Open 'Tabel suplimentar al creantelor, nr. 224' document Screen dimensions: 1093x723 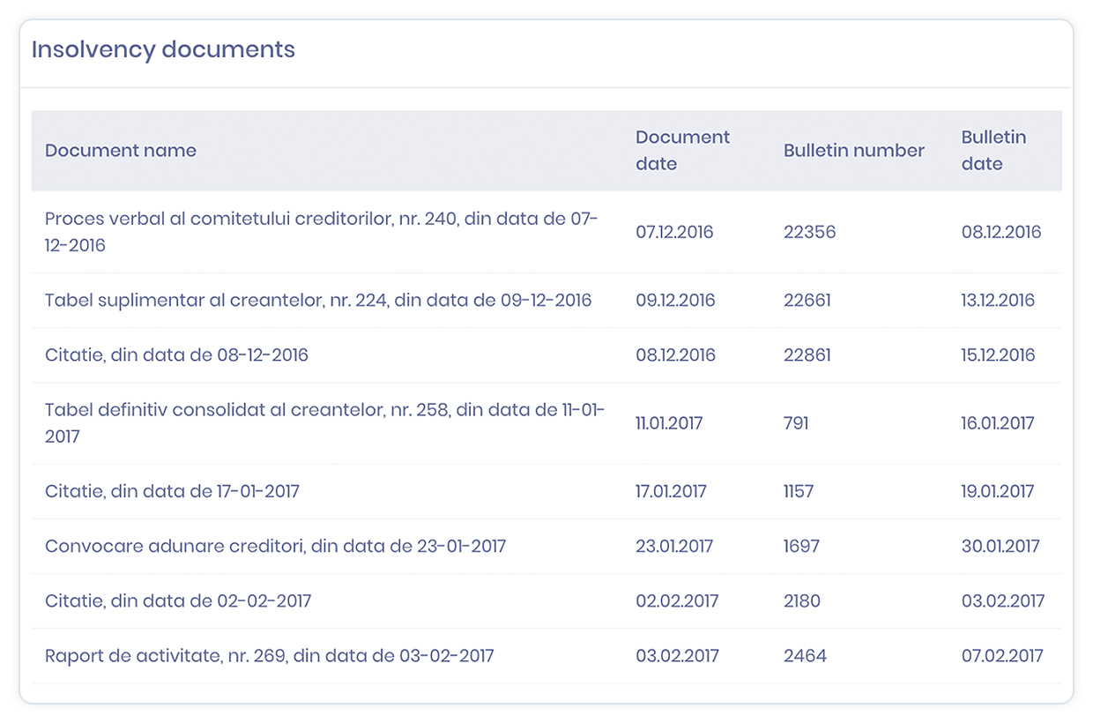(318, 301)
